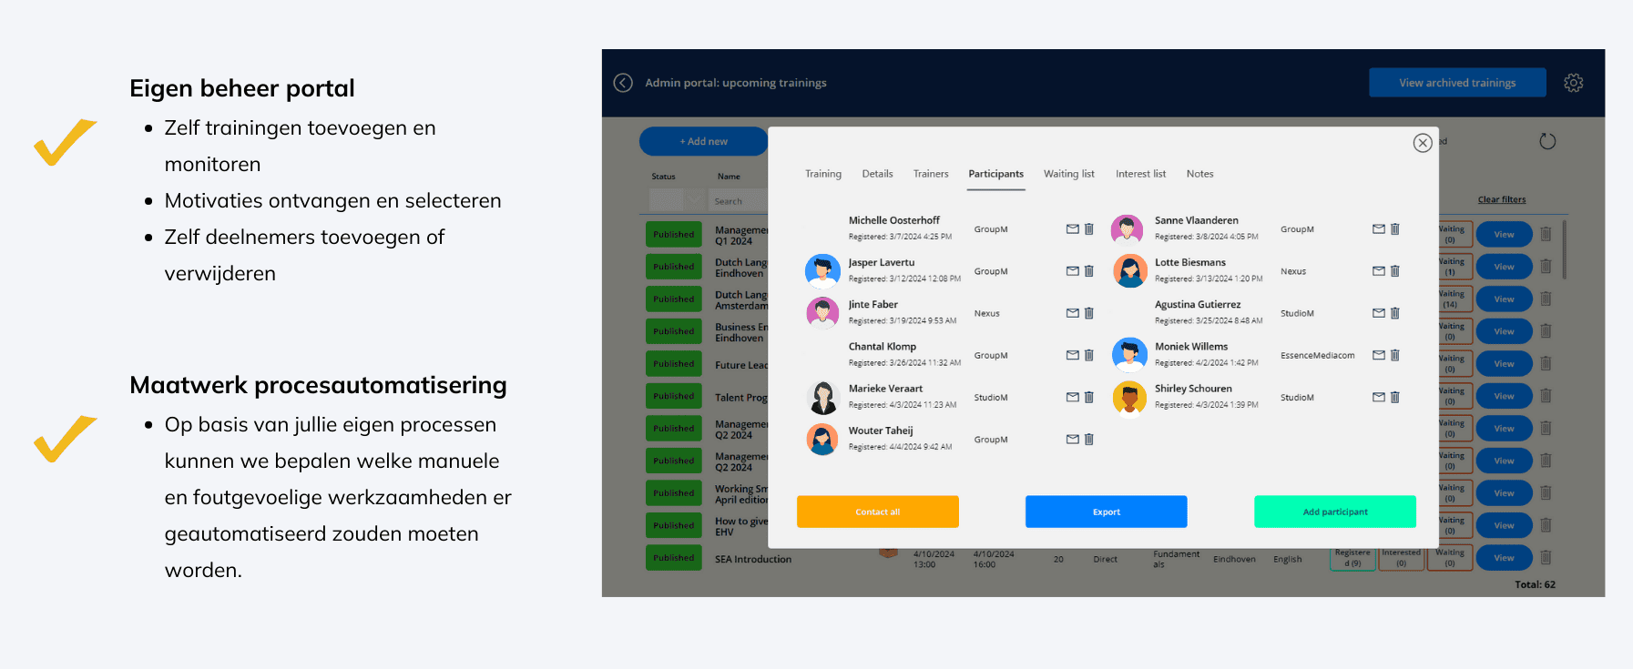Click the Clear filters link
This screenshot has width=1633, height=669.
tap(1501, 199)
